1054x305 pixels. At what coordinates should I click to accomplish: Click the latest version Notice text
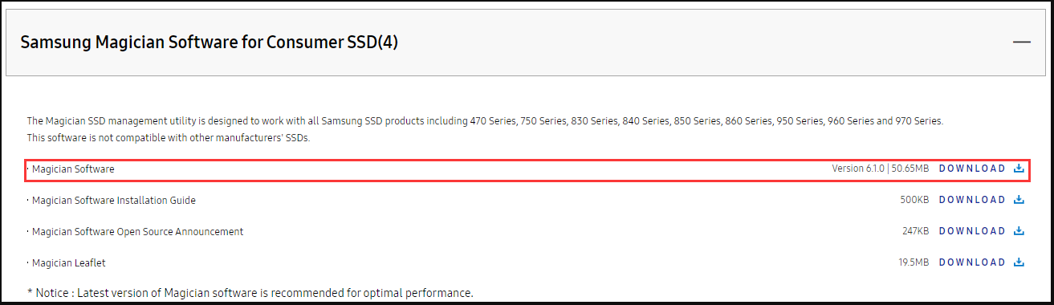pos(250,292)
